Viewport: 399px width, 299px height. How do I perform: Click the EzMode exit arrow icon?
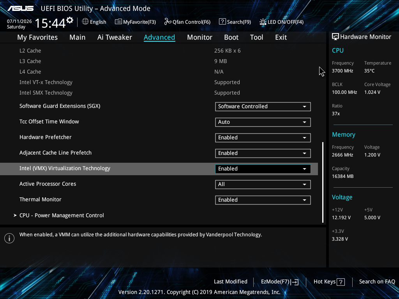click(295, 282)
